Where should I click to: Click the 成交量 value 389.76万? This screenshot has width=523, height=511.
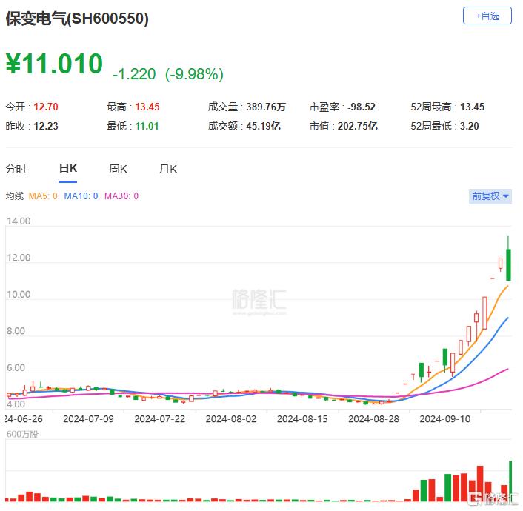[x=266, y=107]
